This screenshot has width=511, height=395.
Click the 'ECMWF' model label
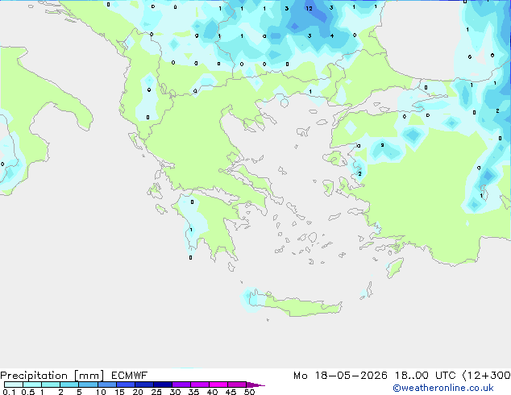[130, 376]
